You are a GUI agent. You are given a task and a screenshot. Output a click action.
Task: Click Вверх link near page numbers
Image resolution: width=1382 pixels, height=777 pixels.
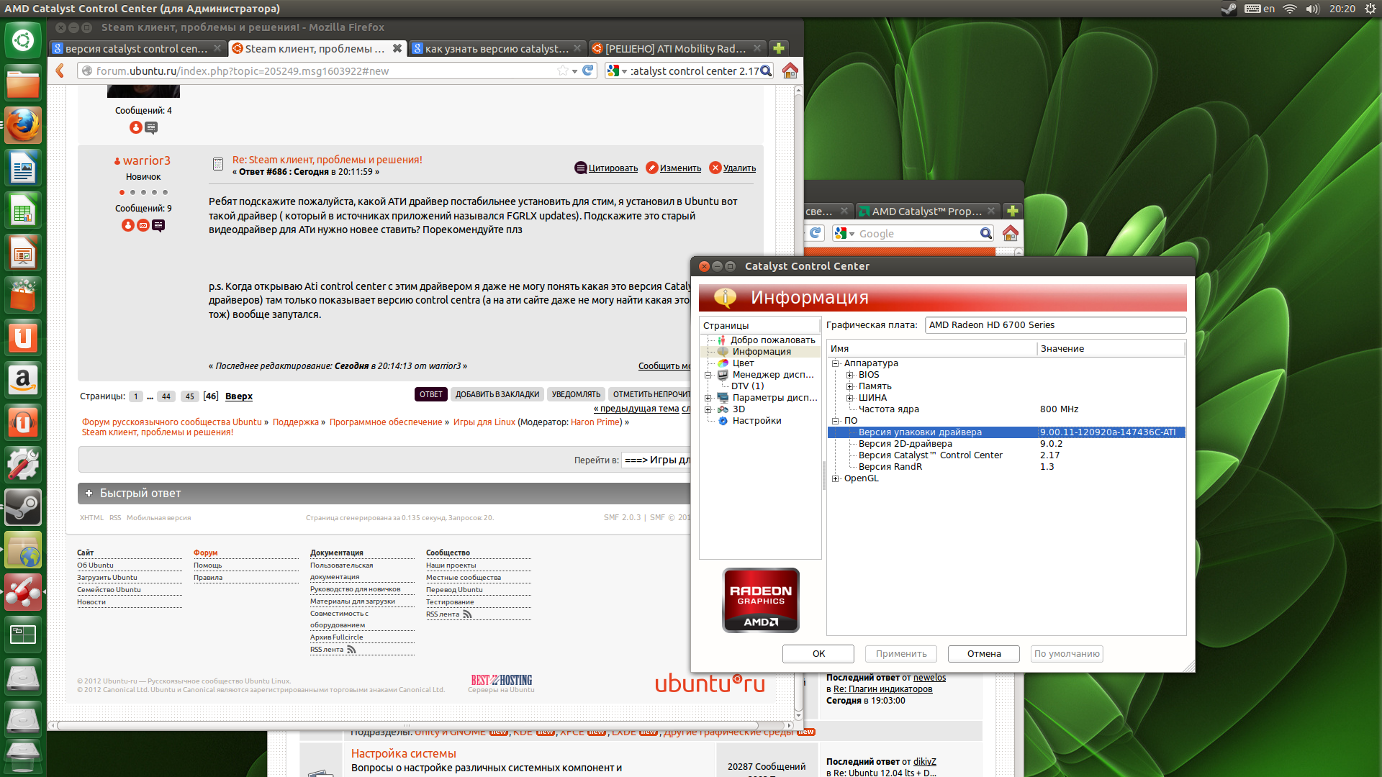(239, 396)
